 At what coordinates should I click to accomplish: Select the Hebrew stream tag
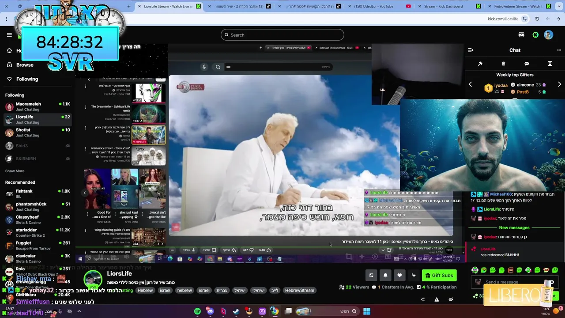click(x=145, y=290)
